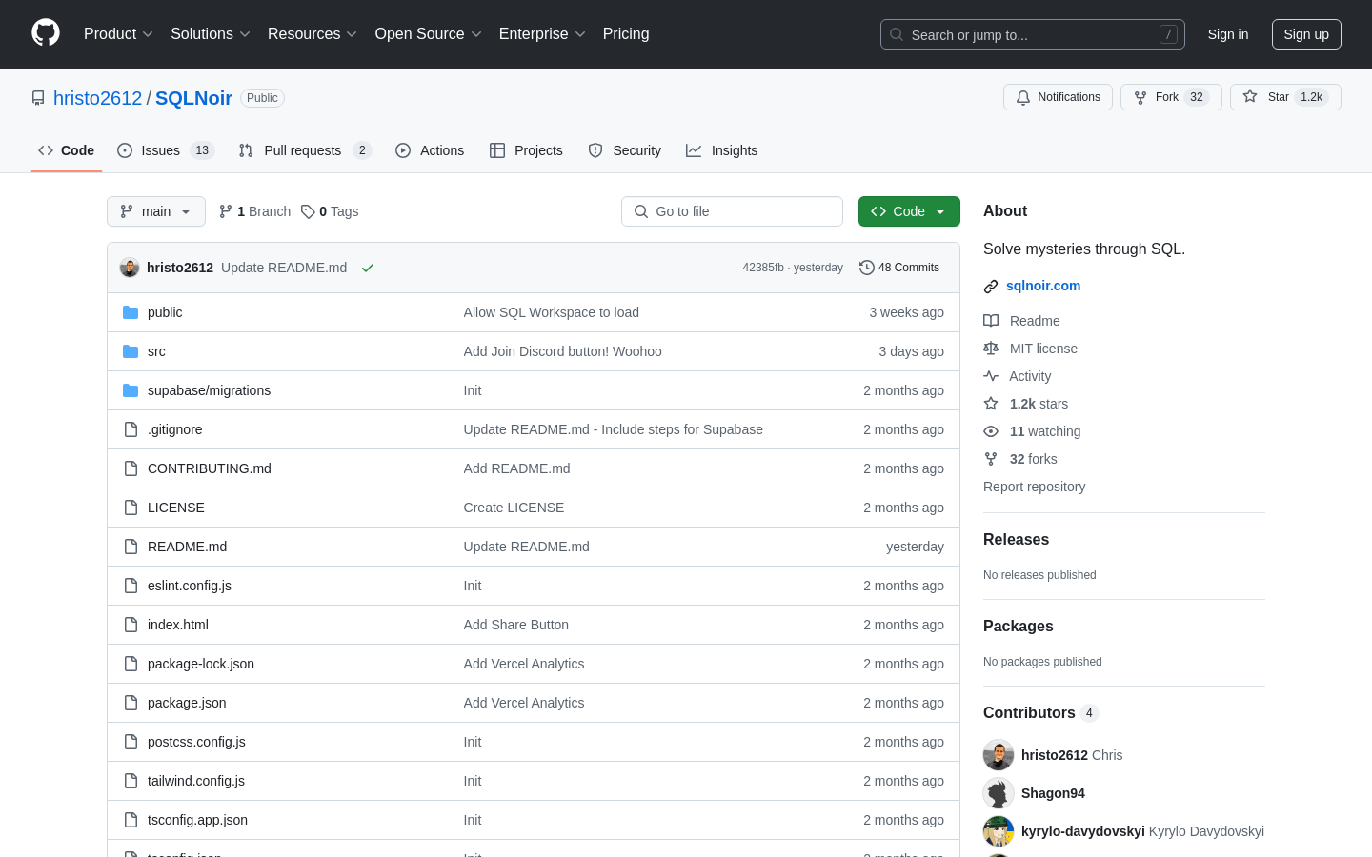This screenshot has height=857, width=1372.
Task: Click the Pricing link
Action: (626, 33)
